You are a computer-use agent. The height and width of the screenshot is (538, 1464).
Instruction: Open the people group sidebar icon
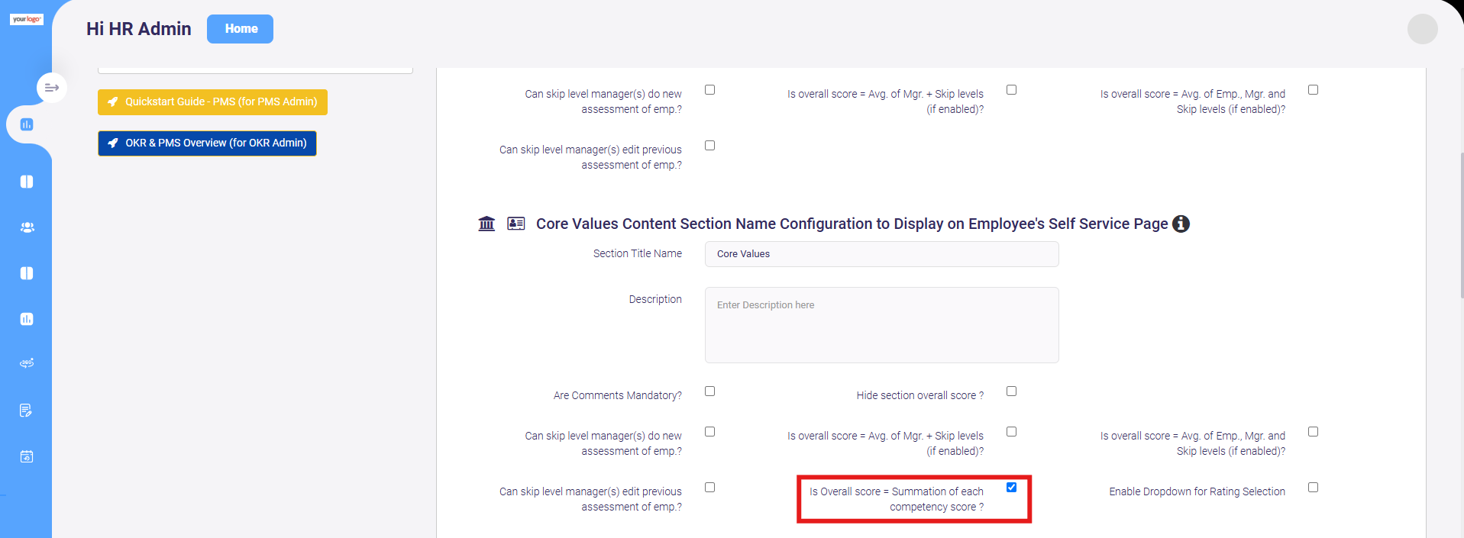(27, 227)
